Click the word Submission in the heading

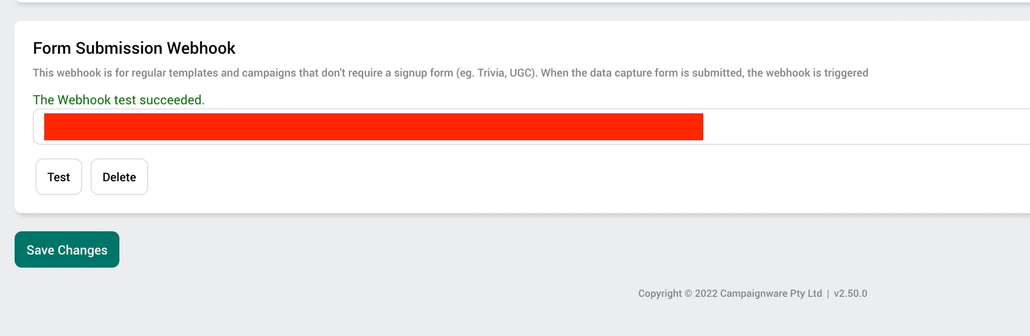(119, 48)
